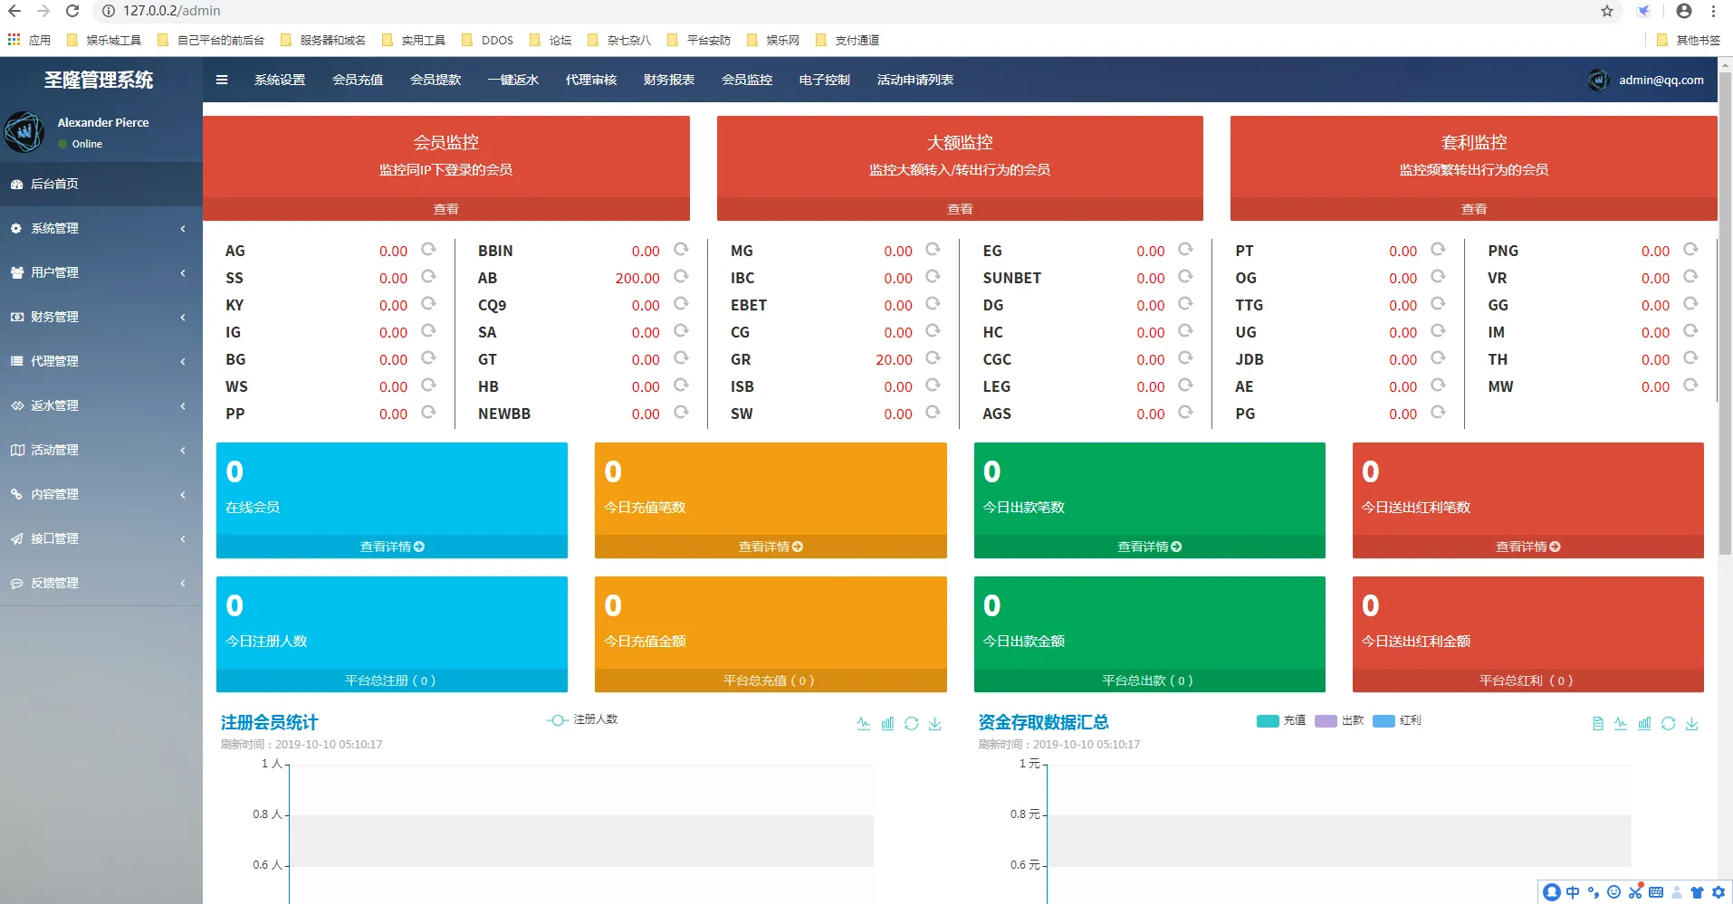Switch 注册会员统计 chart to bar view

[x=887, y=723]
